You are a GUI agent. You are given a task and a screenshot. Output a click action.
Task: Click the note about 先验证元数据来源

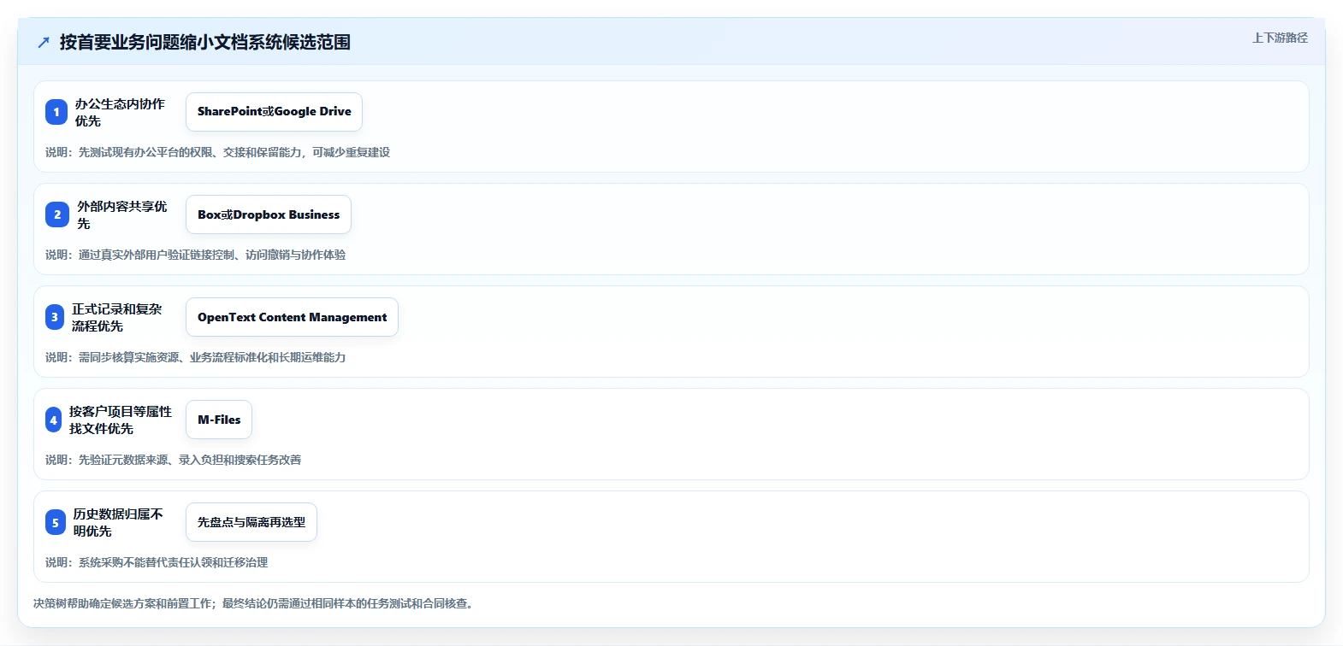[x=173, y=460]
